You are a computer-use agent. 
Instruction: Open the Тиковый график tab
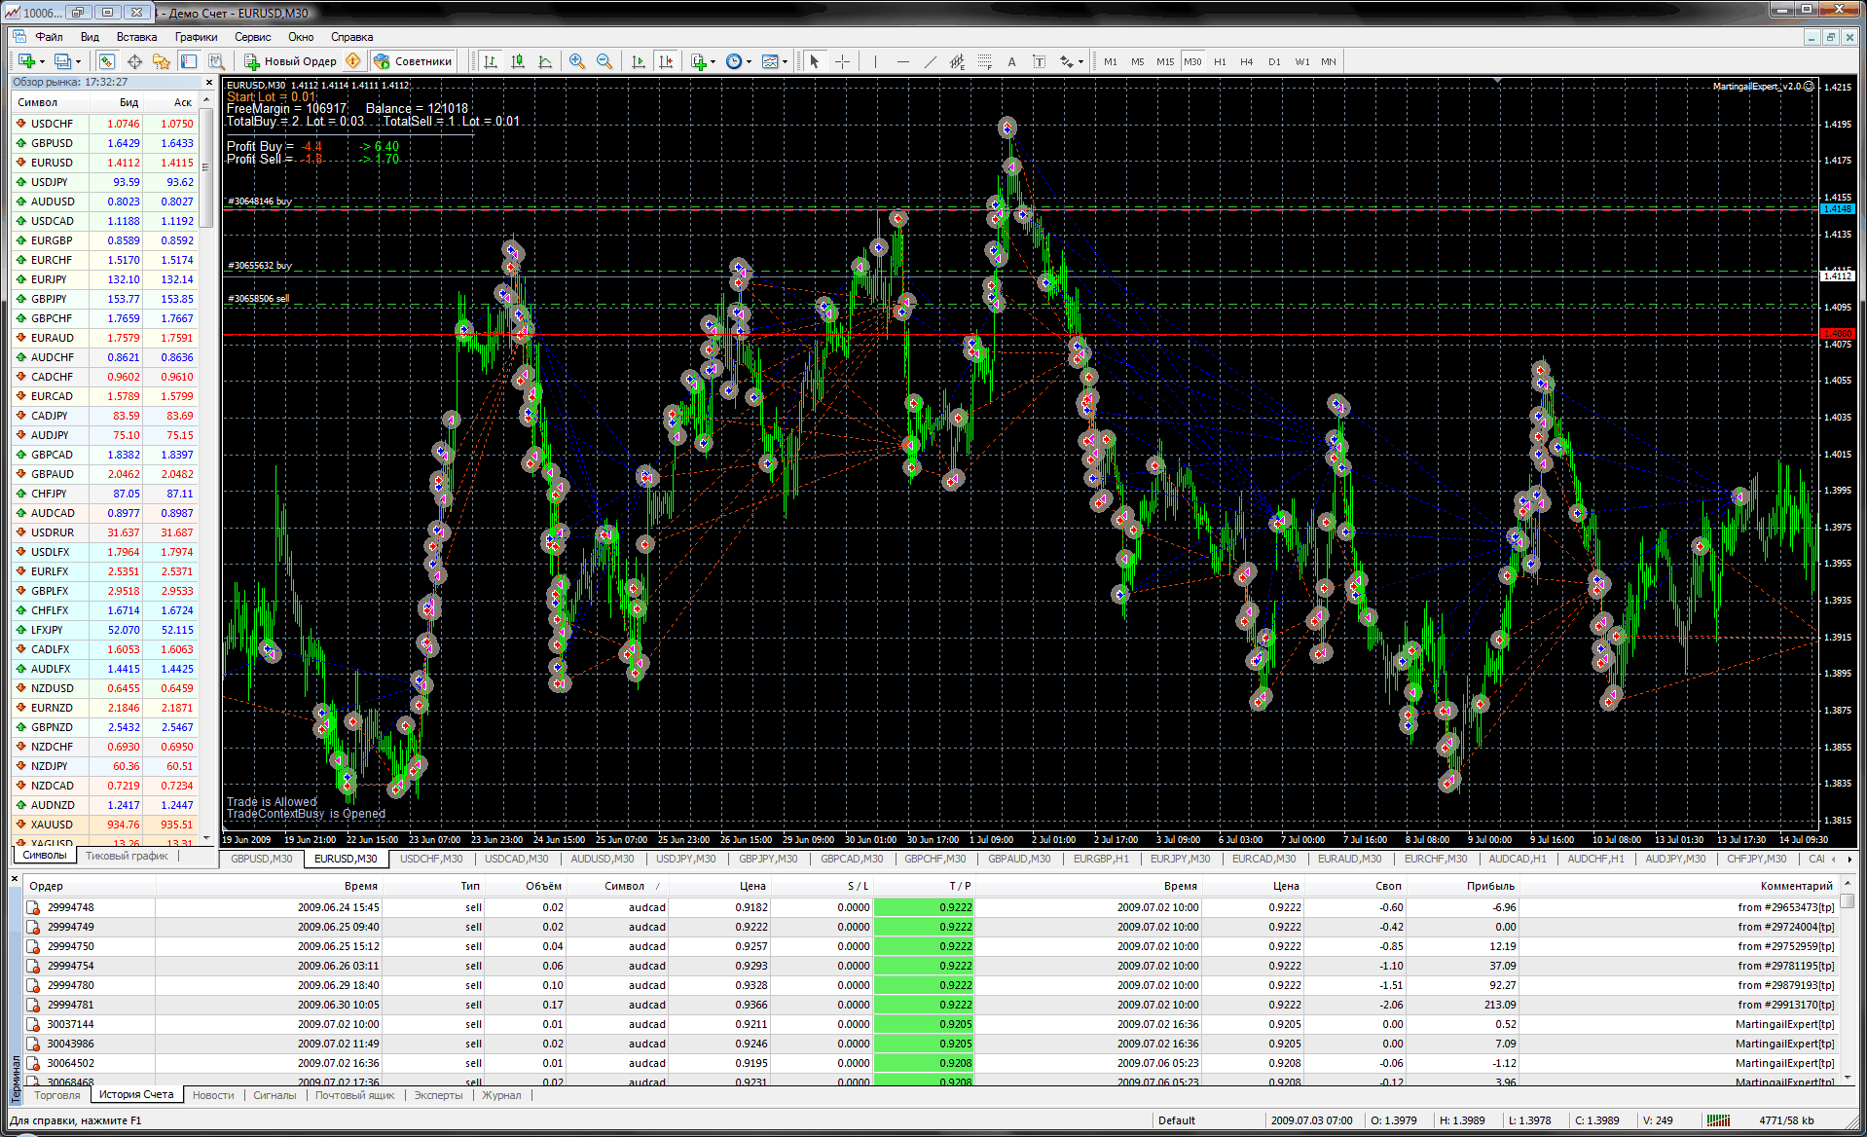click(127, 856)
